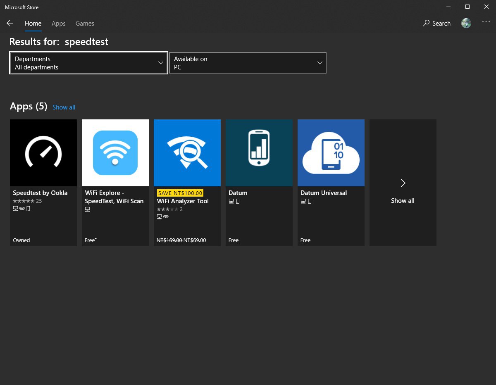The height and width of the screenshot is (385, 496).
Task: Open the three-dot more options menu
Action: tap(486, 22)
